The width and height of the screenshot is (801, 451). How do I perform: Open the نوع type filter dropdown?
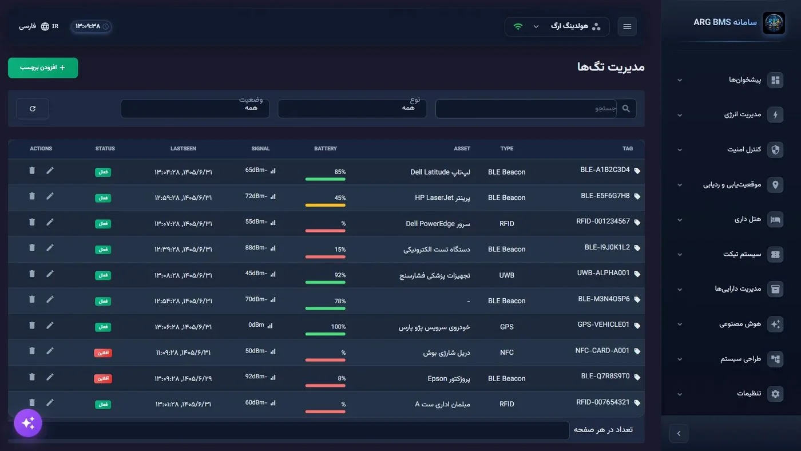352,109
